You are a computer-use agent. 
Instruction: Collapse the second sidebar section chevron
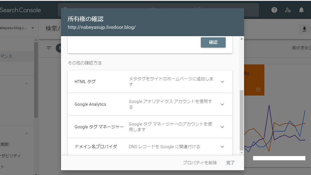click(x=27, y=133)
